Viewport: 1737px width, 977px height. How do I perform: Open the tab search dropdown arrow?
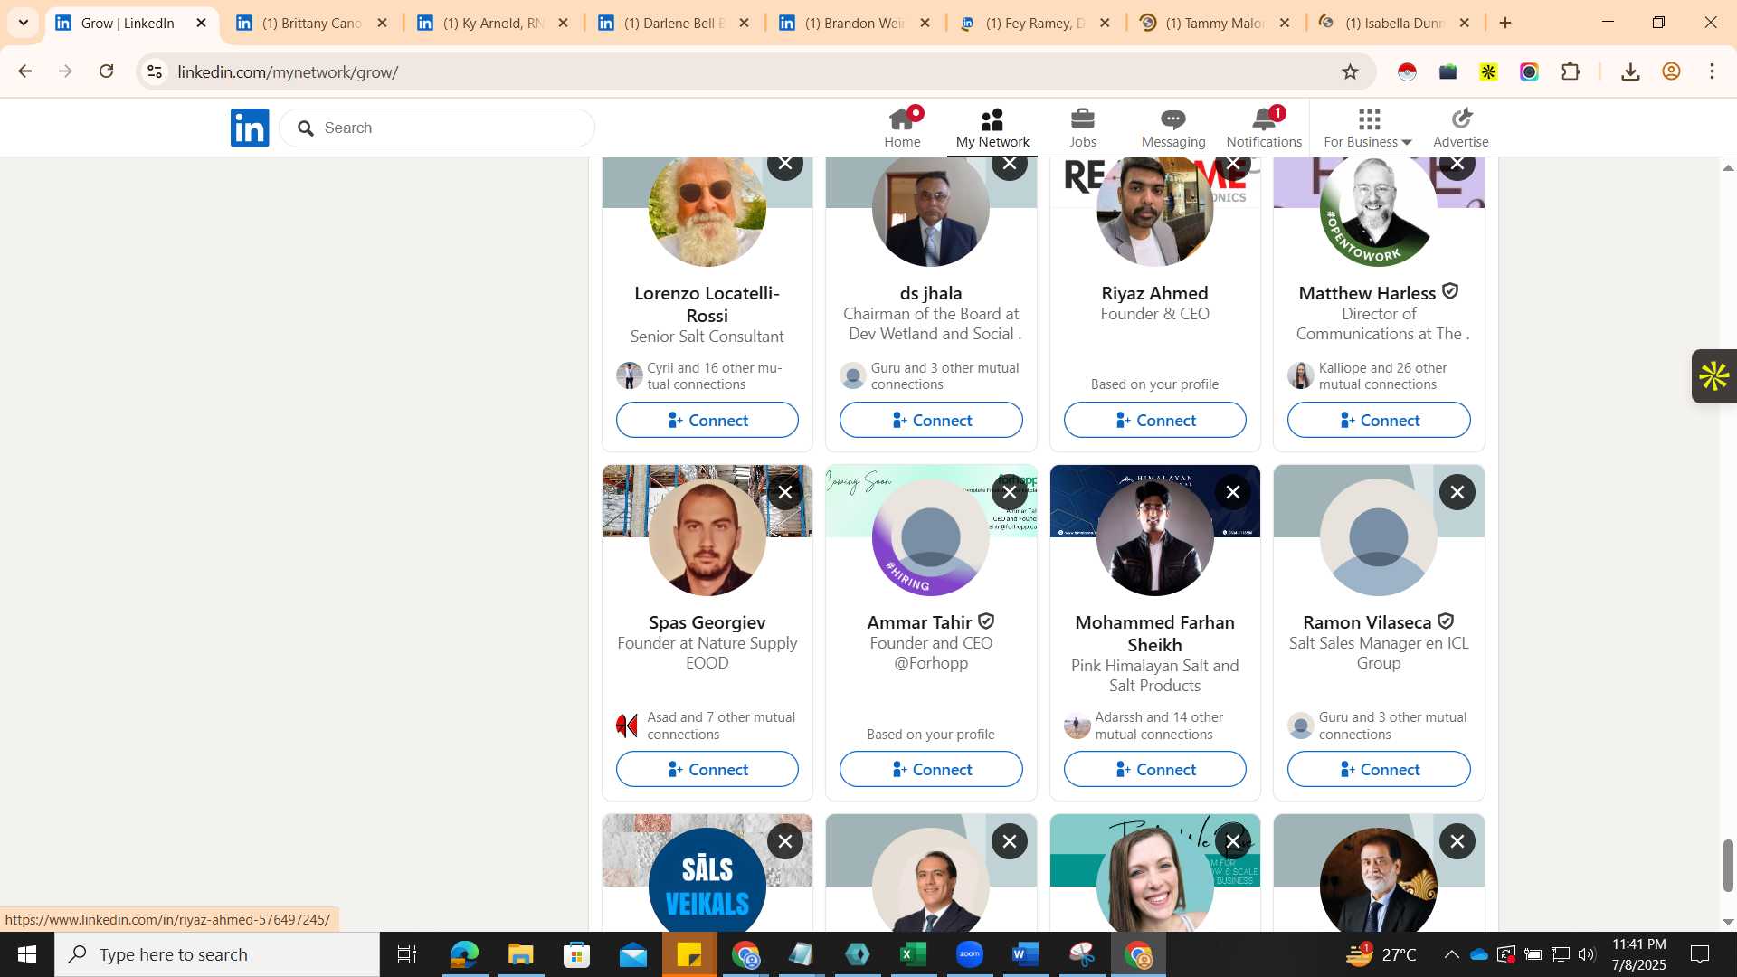(24, 23)
